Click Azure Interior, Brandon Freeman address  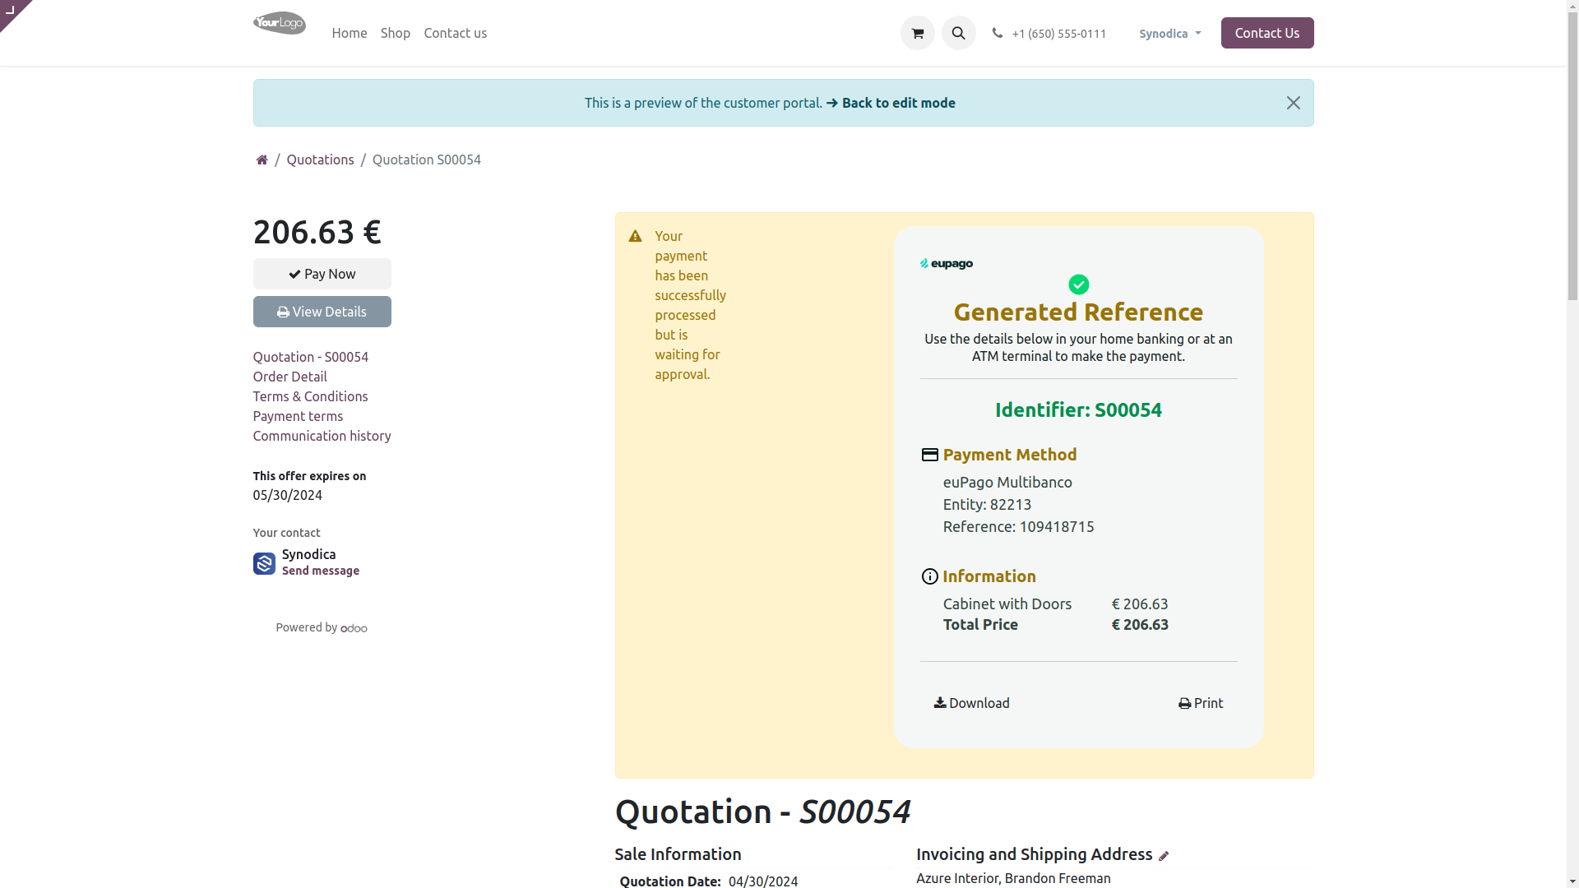point(1013,878)
